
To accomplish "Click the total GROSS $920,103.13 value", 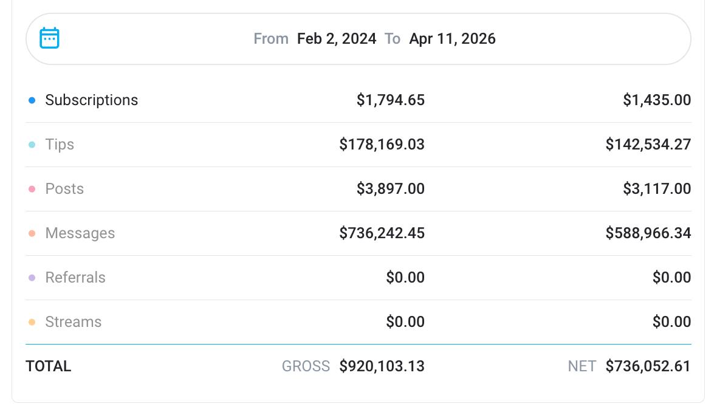I will click(382, 366).
